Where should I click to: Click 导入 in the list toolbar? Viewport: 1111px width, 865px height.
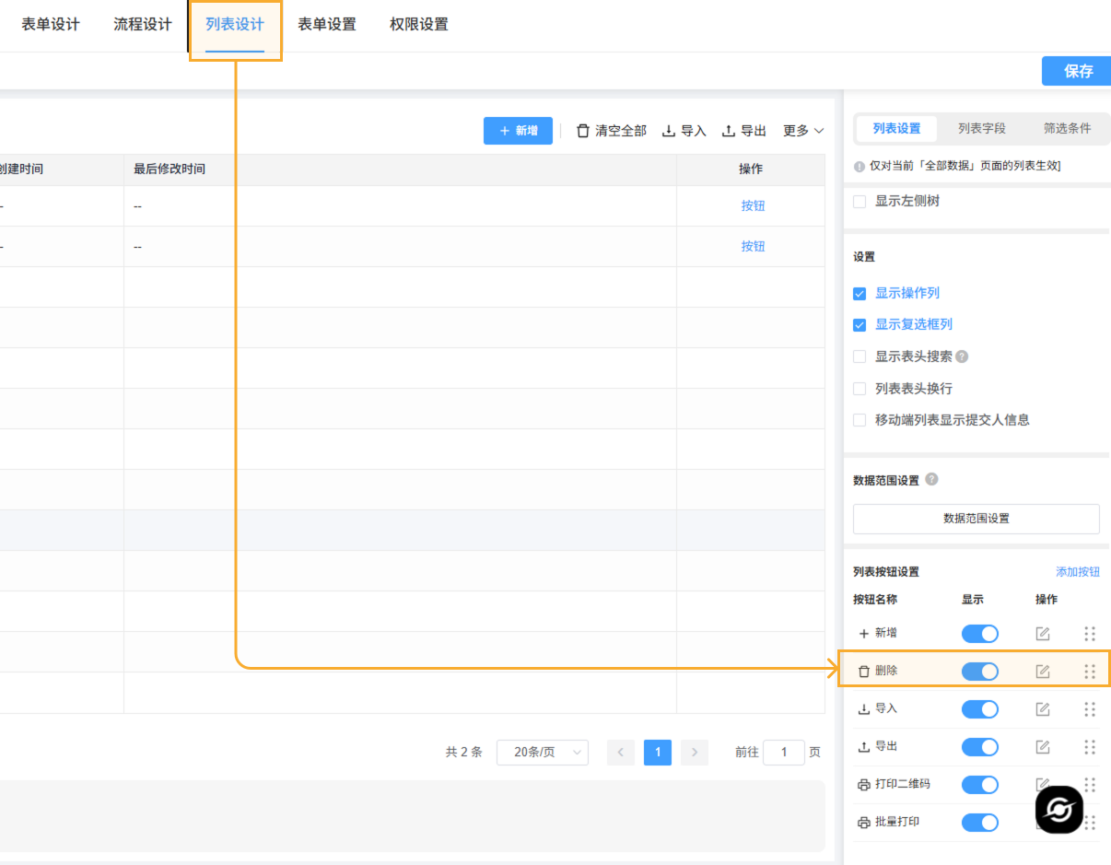pyautogui.click(x=684, y=131)
